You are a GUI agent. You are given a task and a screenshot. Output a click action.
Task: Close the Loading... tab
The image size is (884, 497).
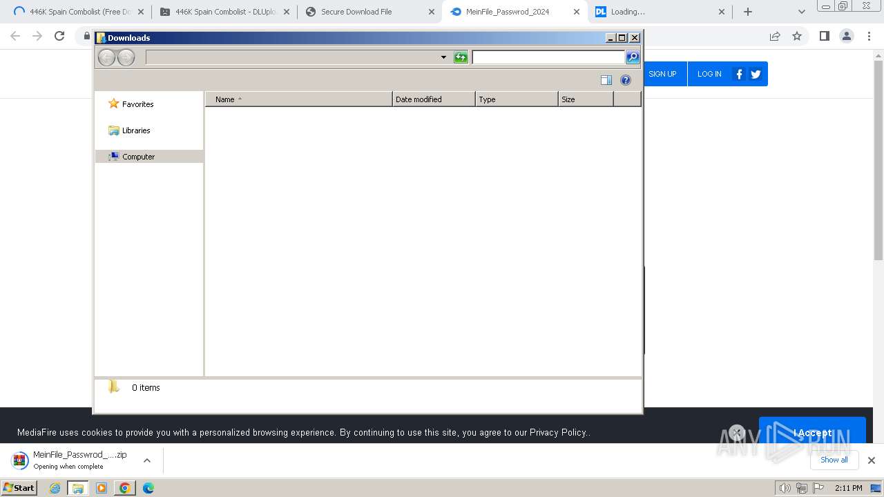click(x=722, y=12)
